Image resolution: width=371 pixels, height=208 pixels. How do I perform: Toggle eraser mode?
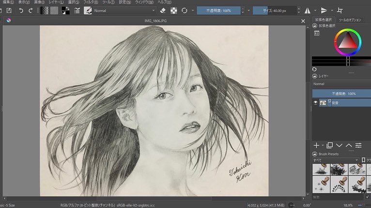(x=163, y=11)
